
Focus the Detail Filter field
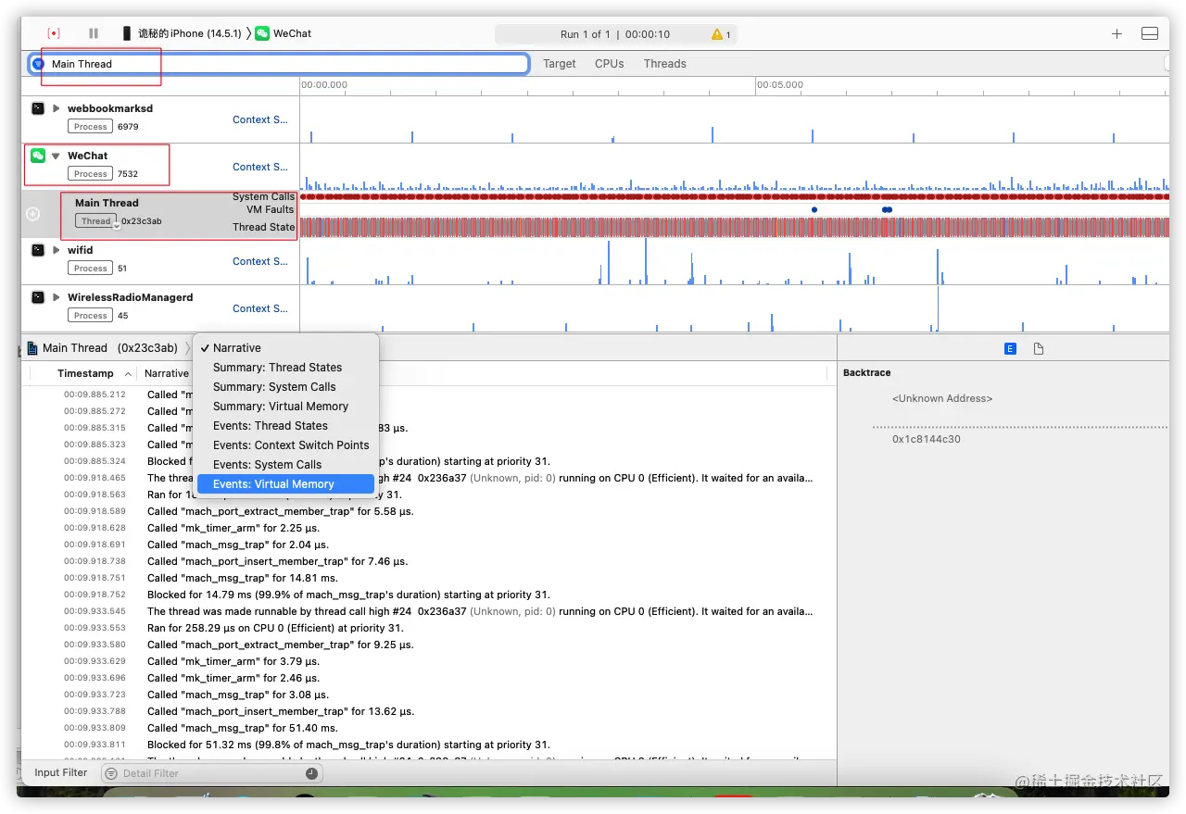click(x=212, y=773)
